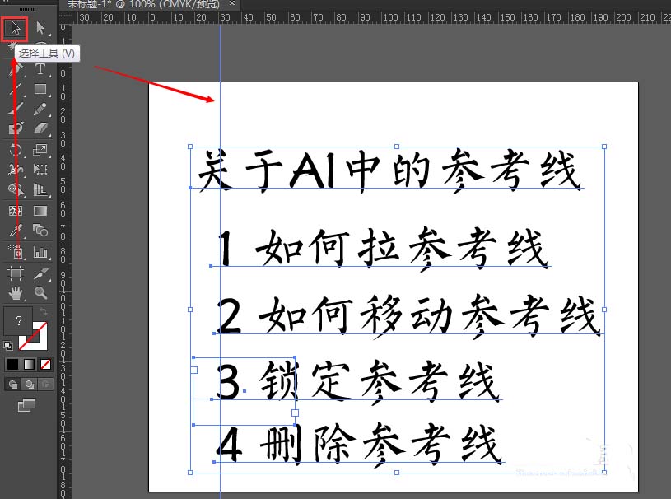Select the Paintbrush tool
The height and width of the screenshot is (499, 671).
pos(16,109)
